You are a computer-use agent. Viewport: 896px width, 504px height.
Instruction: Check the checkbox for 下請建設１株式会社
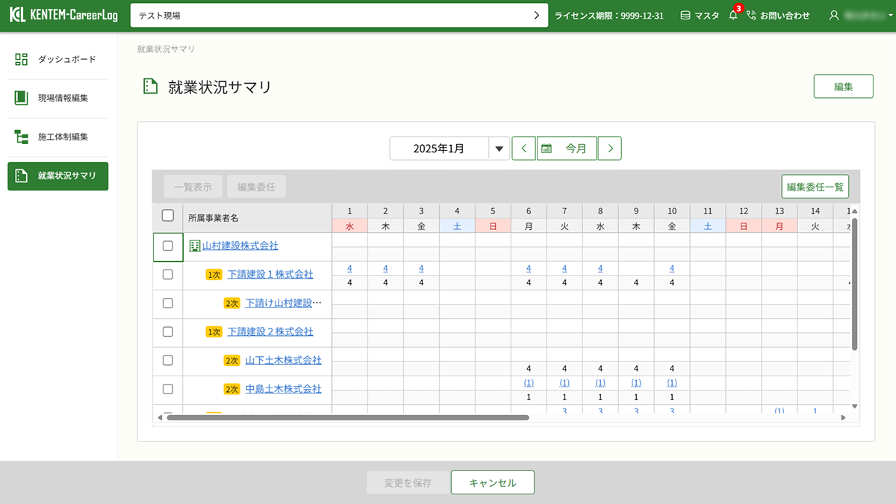[168, 275]
